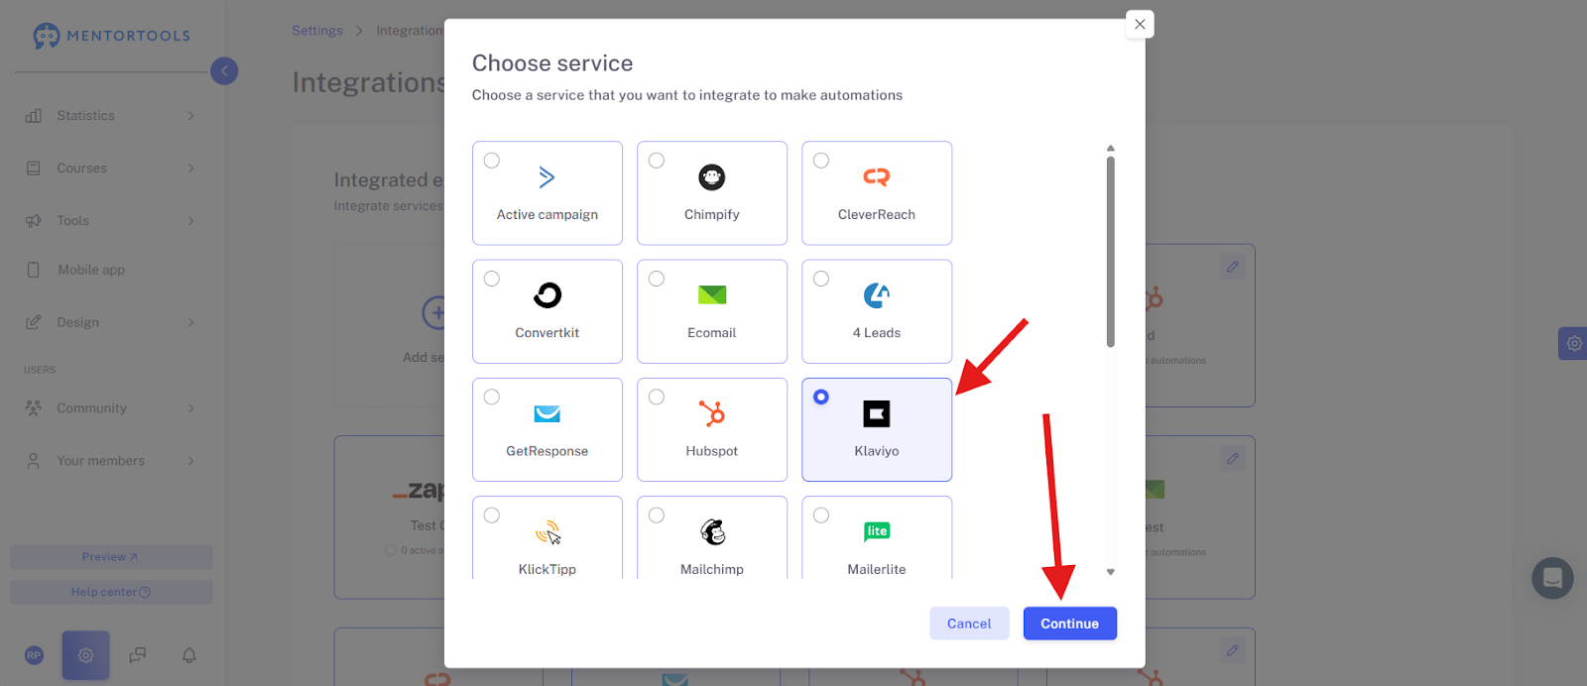This screenshot has height=686, width=1587.
Task: Click the Cancel button
Action: (969, 624)
